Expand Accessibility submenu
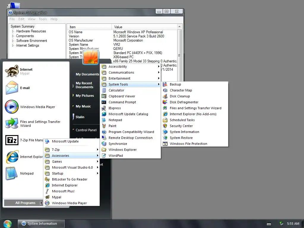 pyautogui.click(x=131, y=66)
